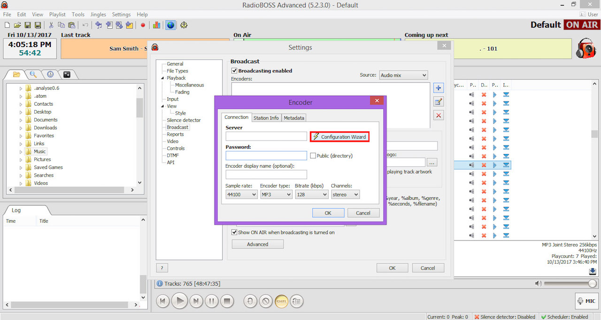This screenshot has height=320, width=601.
Task: Select the Downloads folder in file tree
Action: 45,128
